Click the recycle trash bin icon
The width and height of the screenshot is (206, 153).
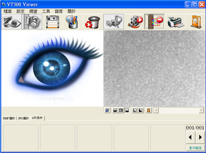click(x=93, y=22)
